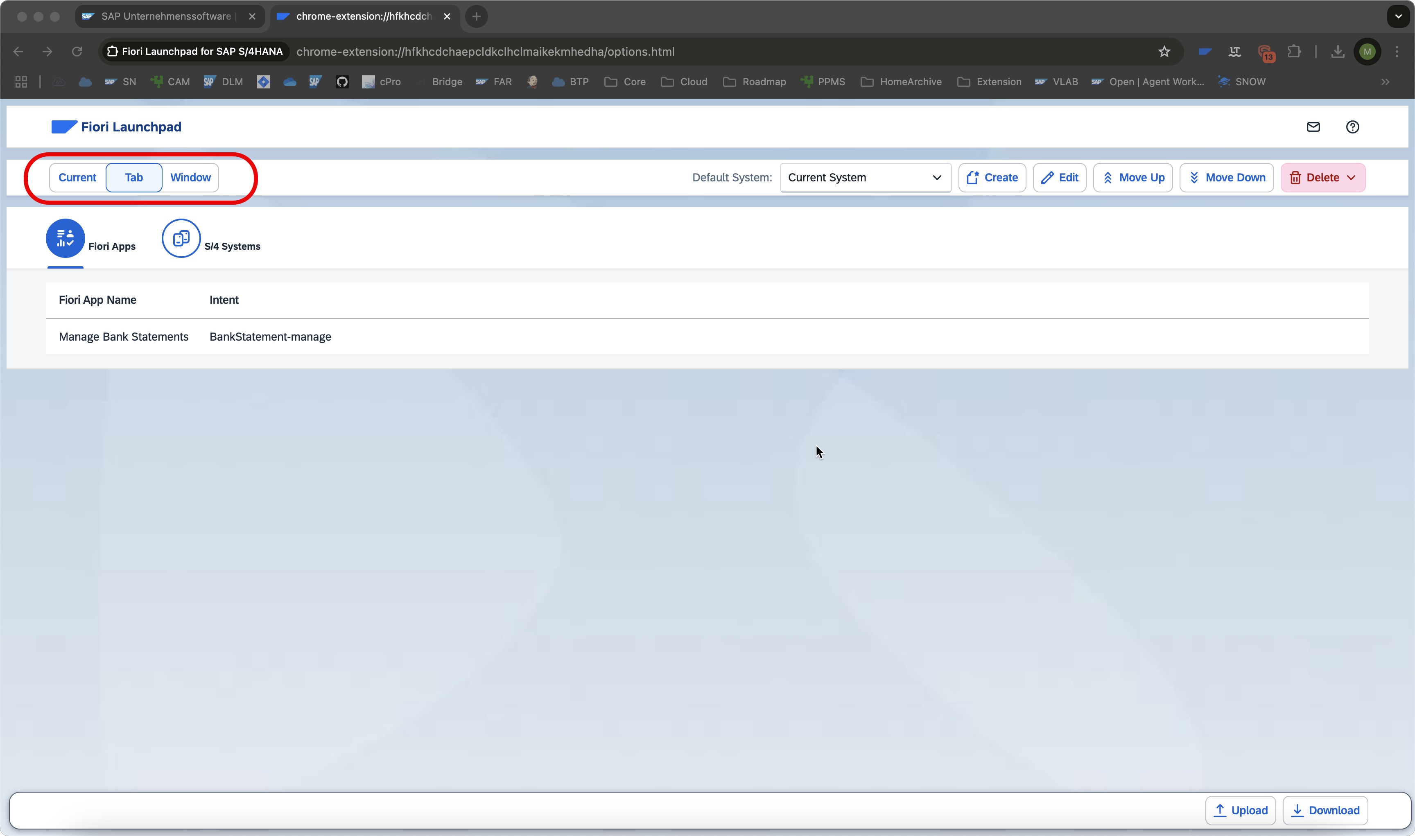The image size is (1415, 836).
Task: Open the FAR bookmark
Action: pos(494,82)
